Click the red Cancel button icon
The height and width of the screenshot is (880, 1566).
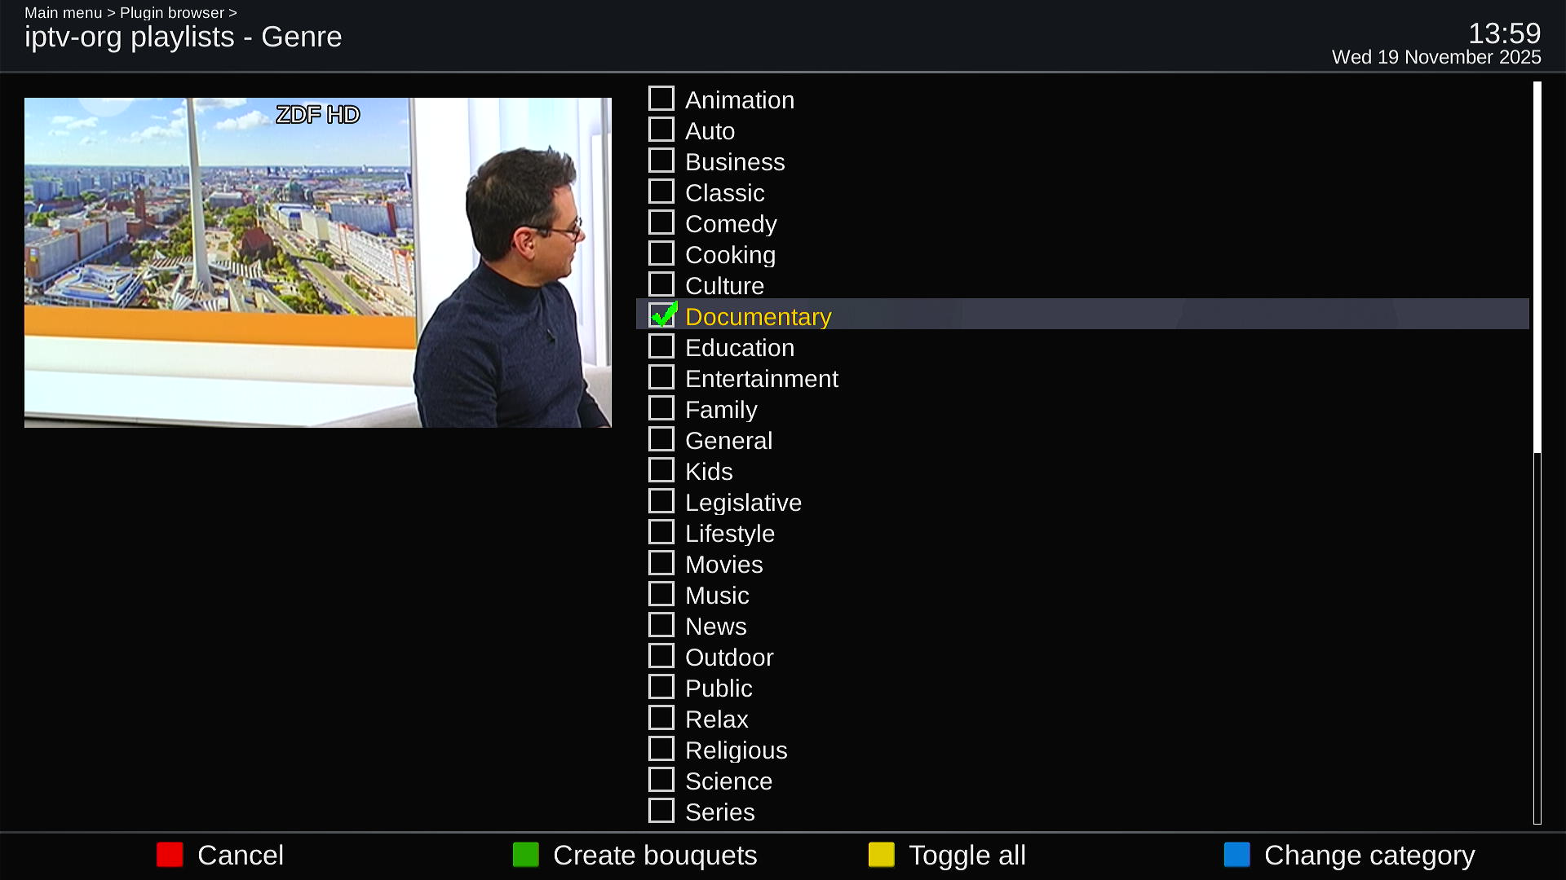[170, 855]
